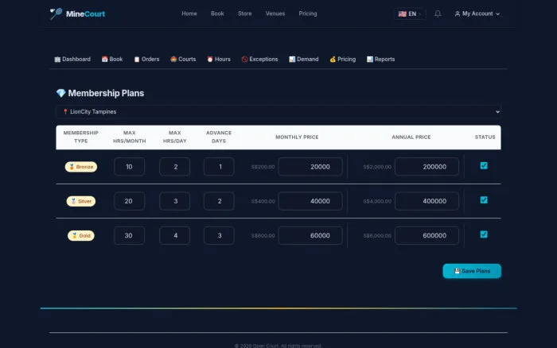The image size is (557, 348).
Task: Open the Hours clock section
Action: pos(219,60)
